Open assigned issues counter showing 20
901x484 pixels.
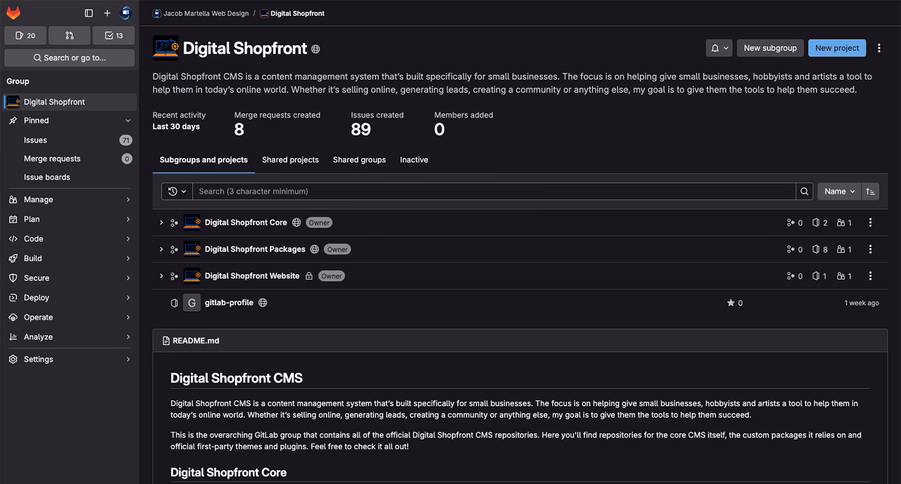tap(25, 35)
